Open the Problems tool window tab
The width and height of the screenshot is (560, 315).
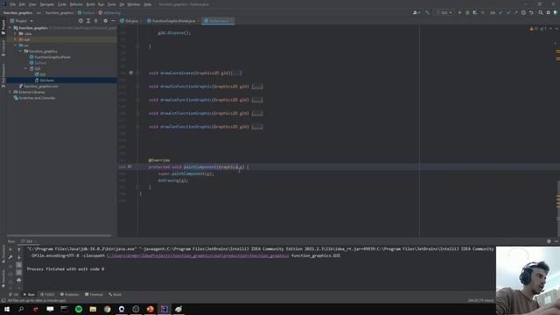pos(69,295)
